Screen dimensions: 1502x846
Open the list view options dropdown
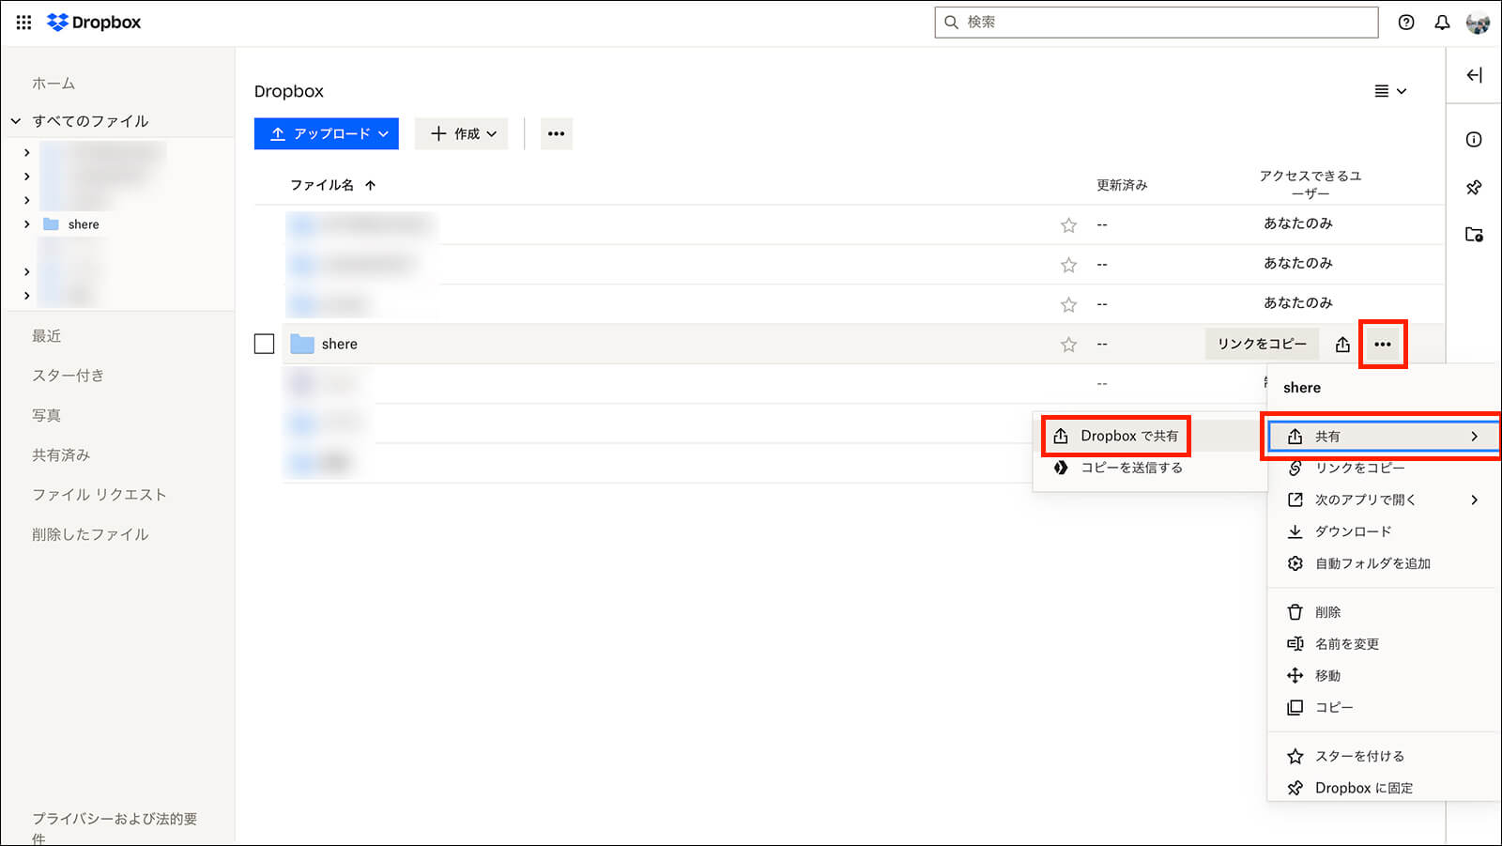pos(1390,91)
